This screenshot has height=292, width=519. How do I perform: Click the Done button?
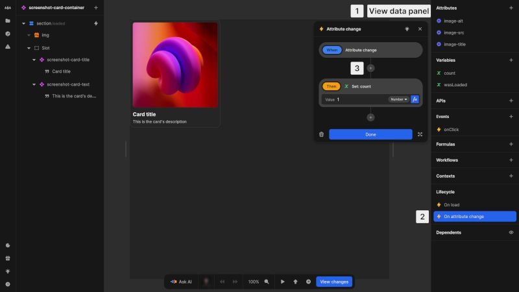pos(370,134)
